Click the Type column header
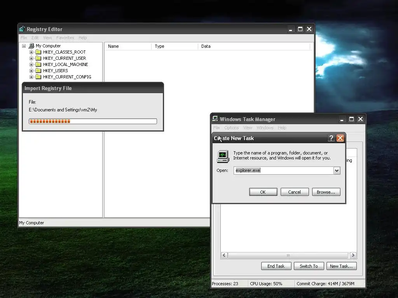Viewport: 398px width, 298px height. pyautogui.click(x=175, y=46)
